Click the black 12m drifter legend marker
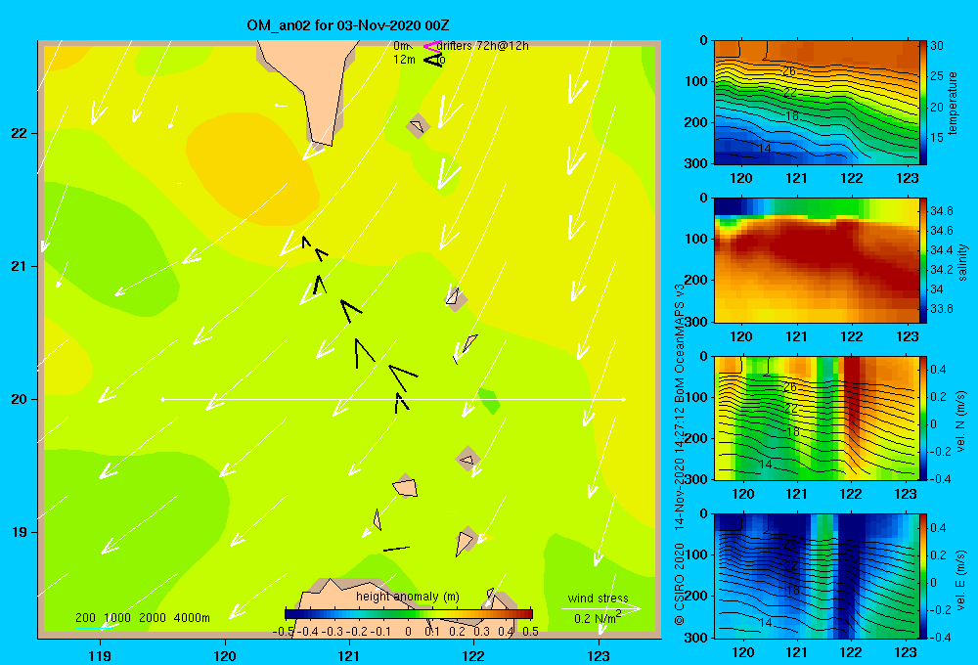The height and width of the screenshot is (665, 978). [x=433, y=60]
